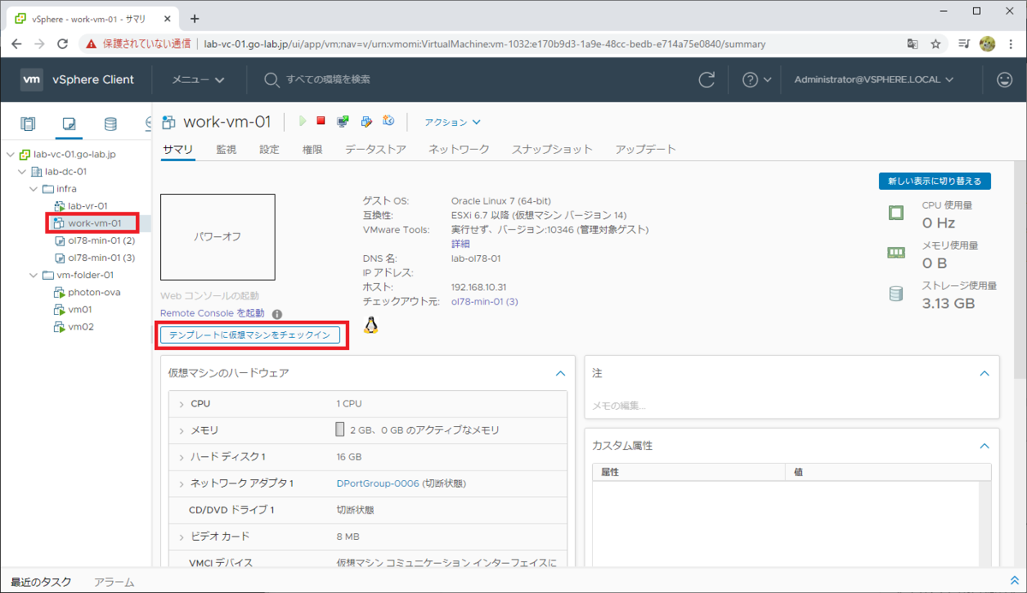Open the DPortGroup-0006 network link
Image resolution: width=1027 pixels, height=593 pixels.
[378, 483]
